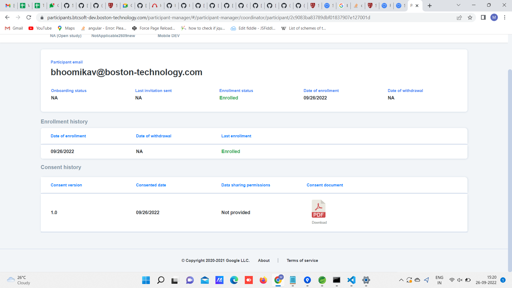Click the address bar URL field
512x288 pixels.
(208, 18)
